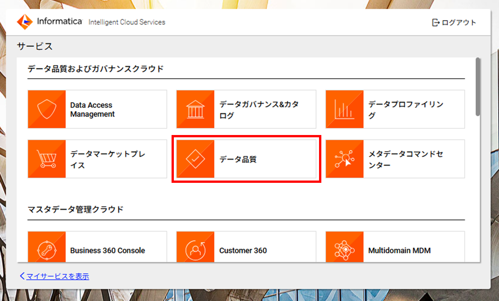Open the データマーケットプレイス service label
499x301 pixels.
(108, 159)
